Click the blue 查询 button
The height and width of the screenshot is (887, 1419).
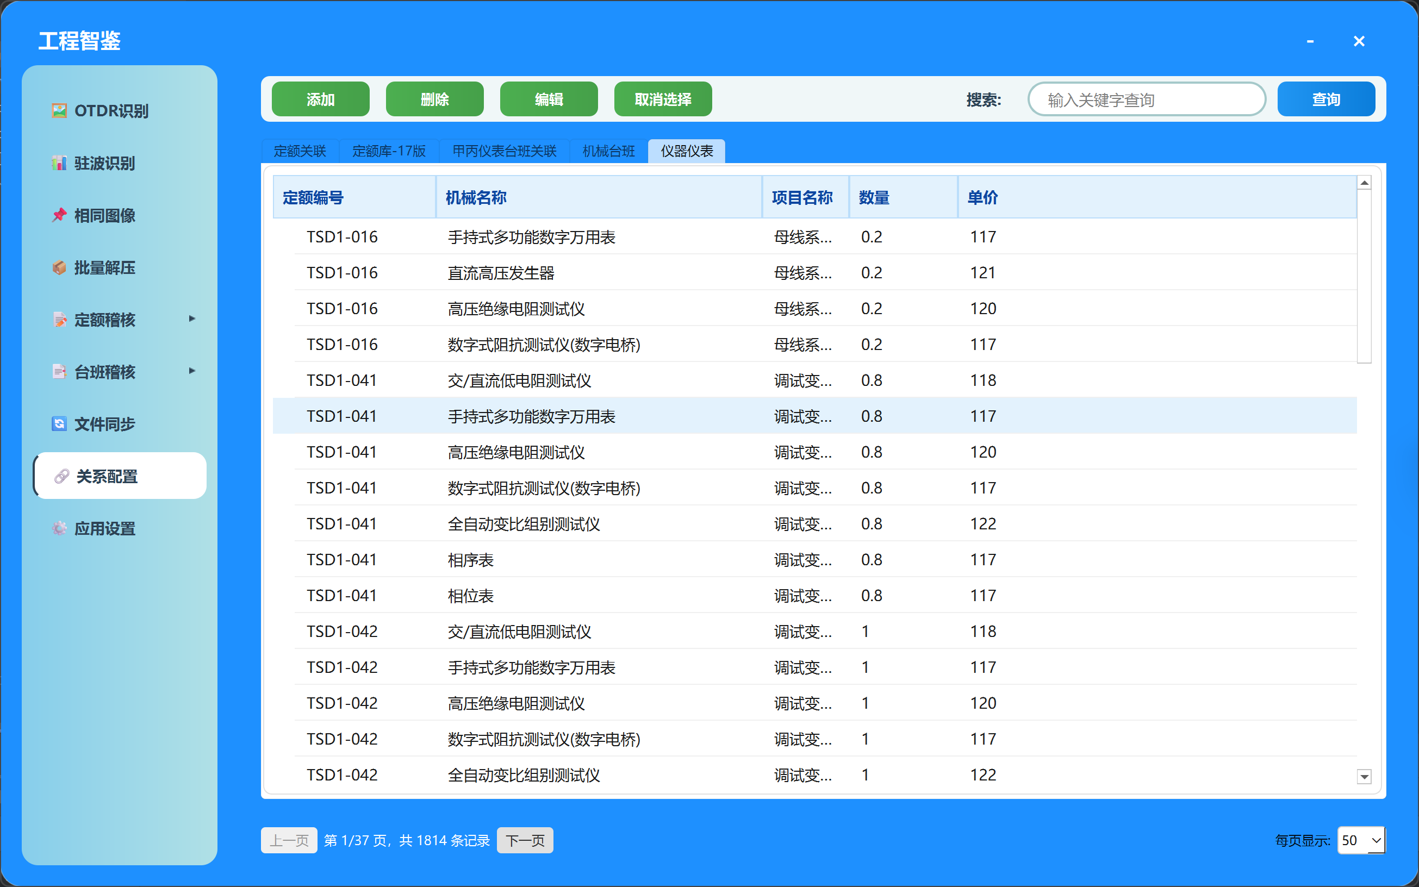click(1326, 99)
